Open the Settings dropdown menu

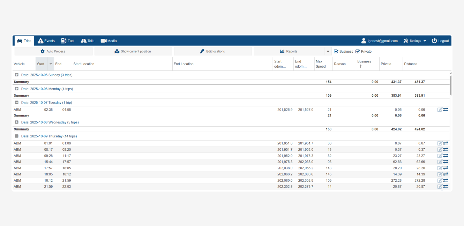point(415,41)
